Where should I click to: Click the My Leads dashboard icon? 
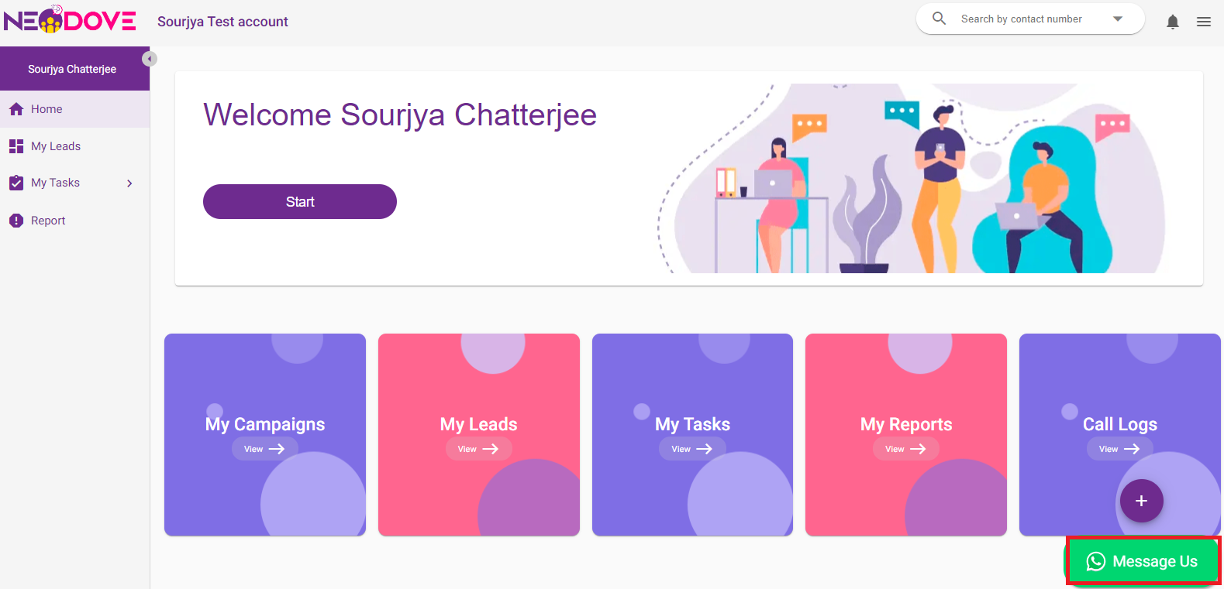[x=16, y=146]
